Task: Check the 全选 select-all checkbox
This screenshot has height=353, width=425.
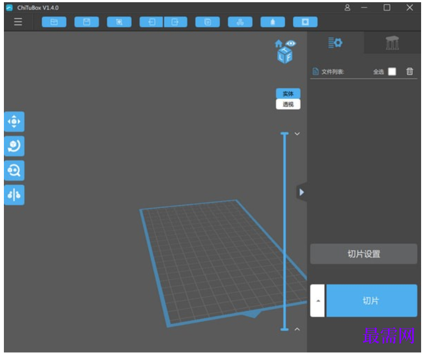Action: tap(392, 72)
